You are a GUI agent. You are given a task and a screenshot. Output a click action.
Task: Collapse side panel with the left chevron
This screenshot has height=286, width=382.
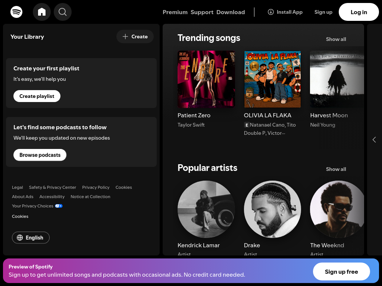(374, 140)
